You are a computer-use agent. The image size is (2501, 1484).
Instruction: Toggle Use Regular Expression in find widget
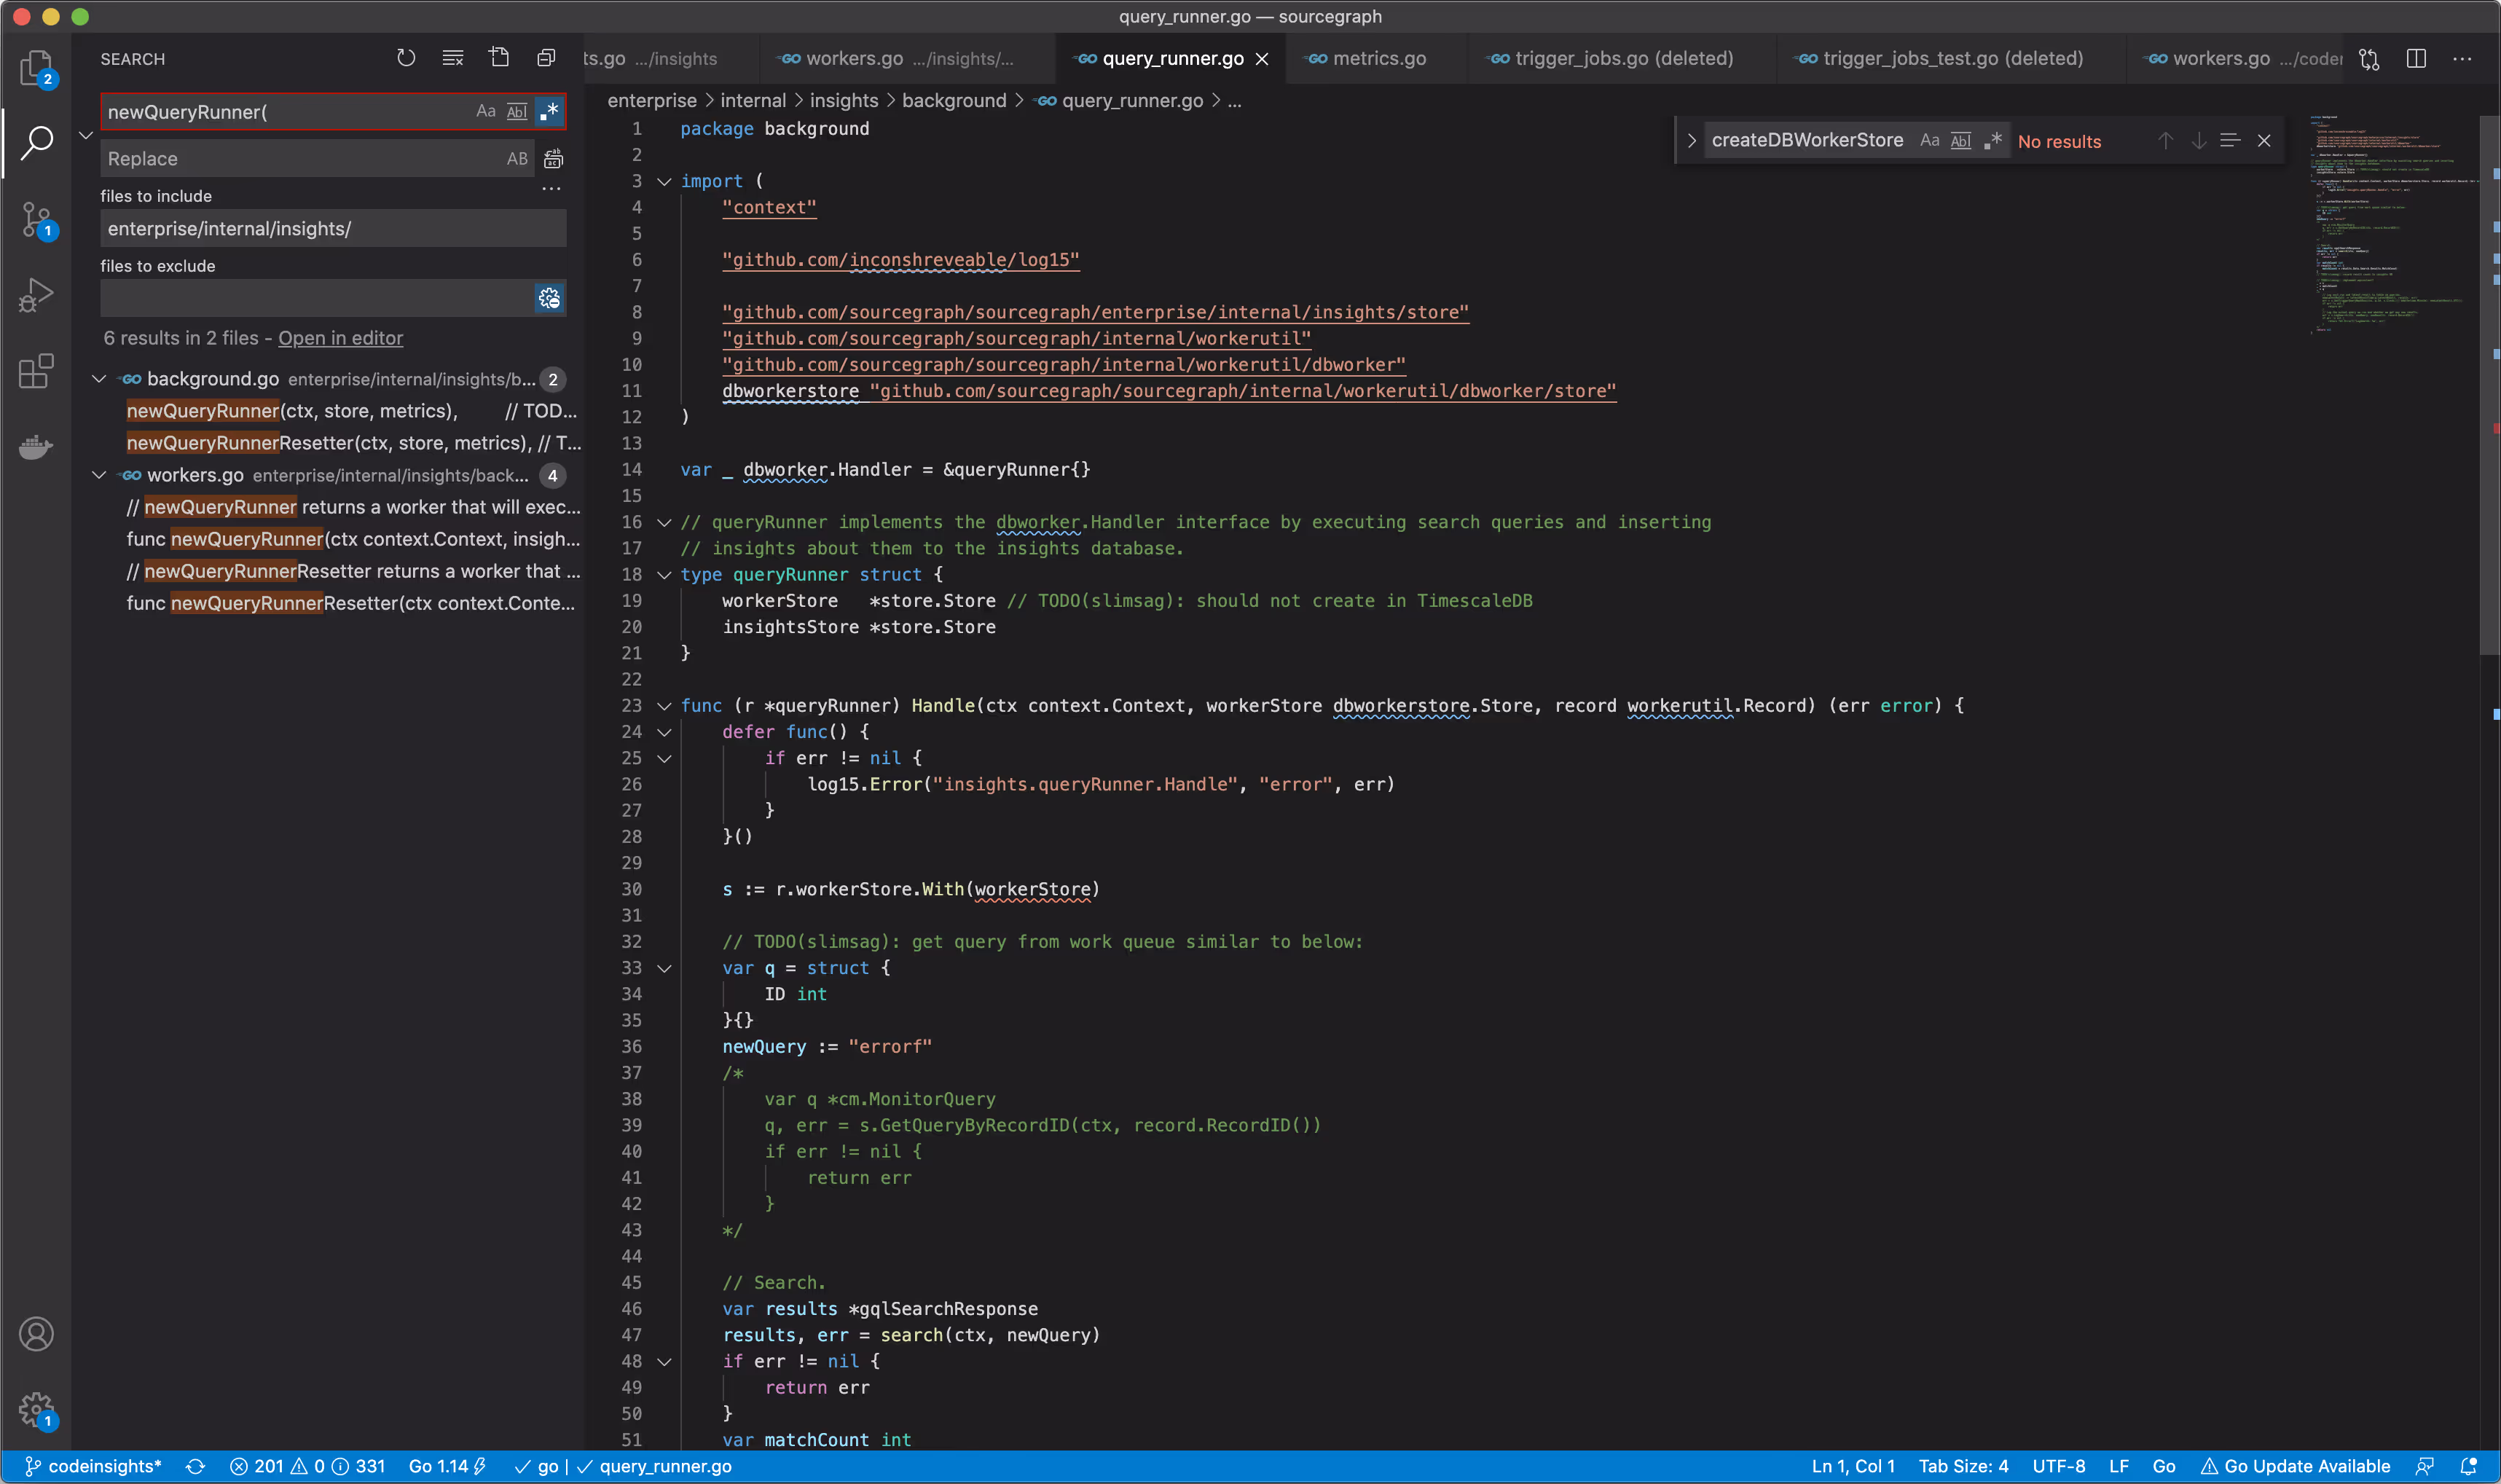[x=1993, y=141]
